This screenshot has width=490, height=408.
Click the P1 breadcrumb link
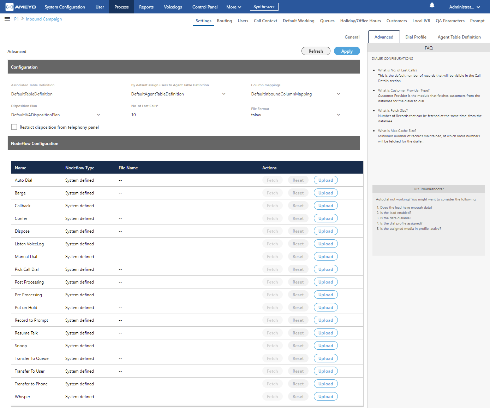[16, 19]
